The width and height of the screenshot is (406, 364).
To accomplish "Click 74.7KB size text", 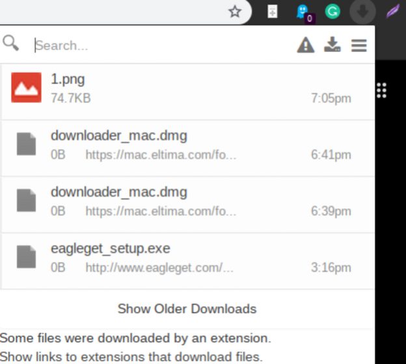I will point(71,98).
